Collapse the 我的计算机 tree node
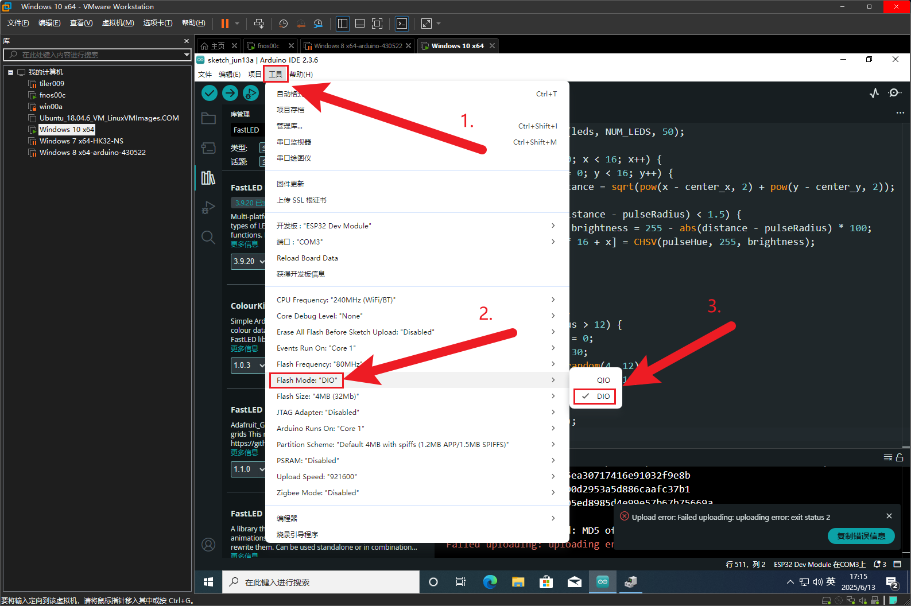 pyautogui.click(x=10, y=72)
